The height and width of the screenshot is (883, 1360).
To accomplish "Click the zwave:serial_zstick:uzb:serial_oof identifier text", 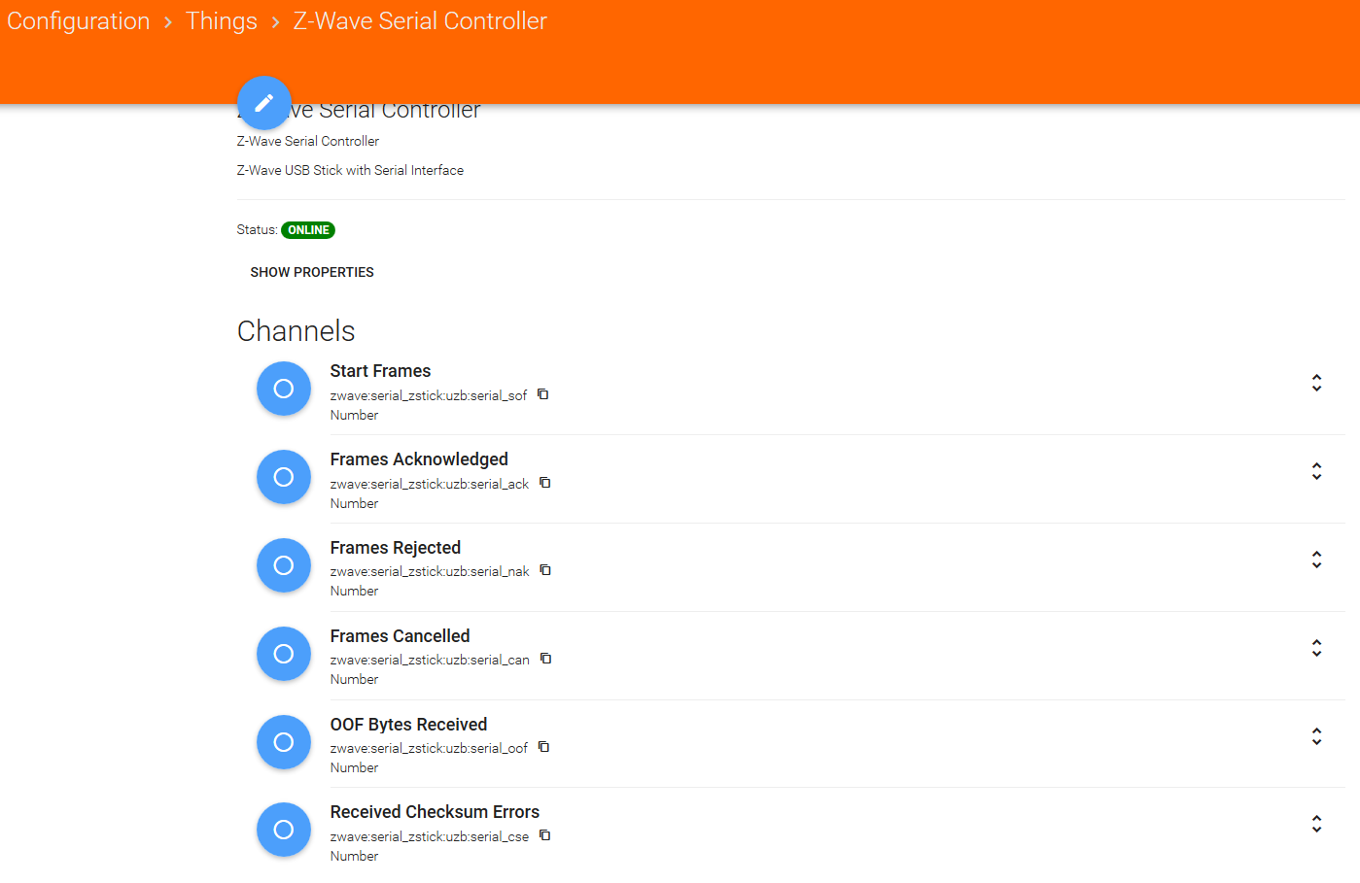I will coord(429,748).
